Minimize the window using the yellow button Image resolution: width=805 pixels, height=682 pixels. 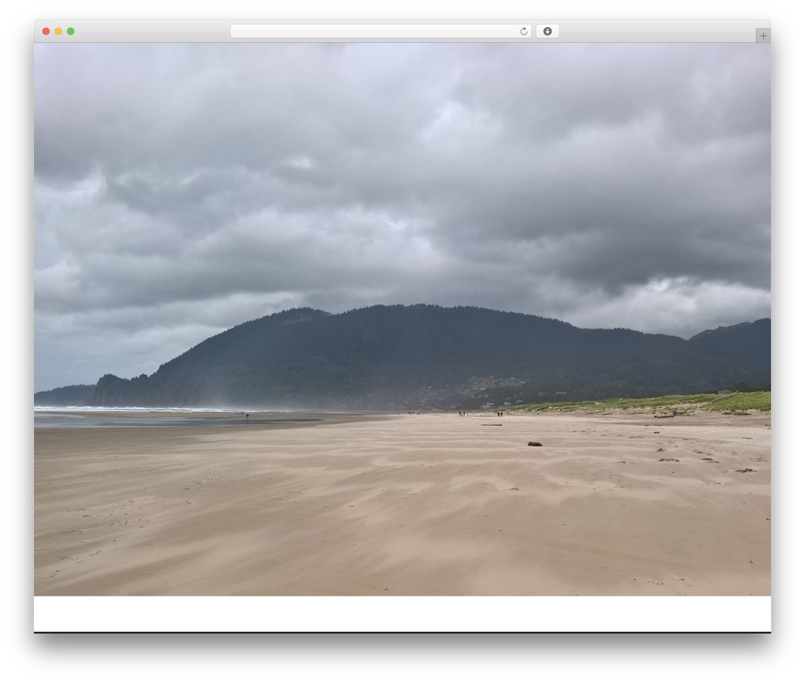pyautogui.click(x=58, y=31)
